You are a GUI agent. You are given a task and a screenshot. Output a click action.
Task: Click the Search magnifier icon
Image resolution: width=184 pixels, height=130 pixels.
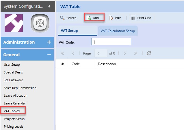tap(62, 18)
